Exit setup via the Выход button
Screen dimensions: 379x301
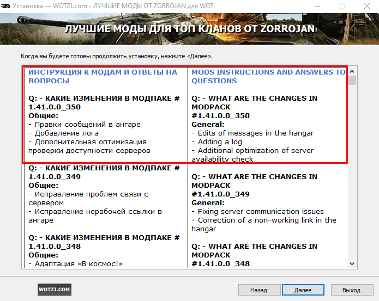352,290
